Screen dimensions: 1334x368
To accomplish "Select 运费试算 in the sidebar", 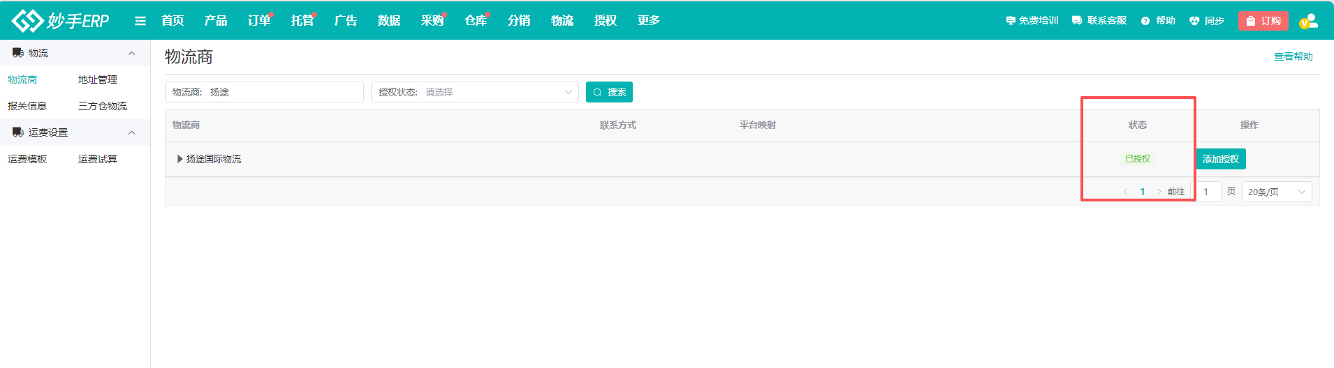I will [98, 159].
